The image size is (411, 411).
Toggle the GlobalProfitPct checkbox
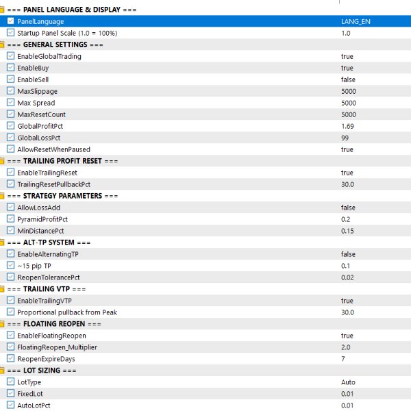click(x=10, y=126)
